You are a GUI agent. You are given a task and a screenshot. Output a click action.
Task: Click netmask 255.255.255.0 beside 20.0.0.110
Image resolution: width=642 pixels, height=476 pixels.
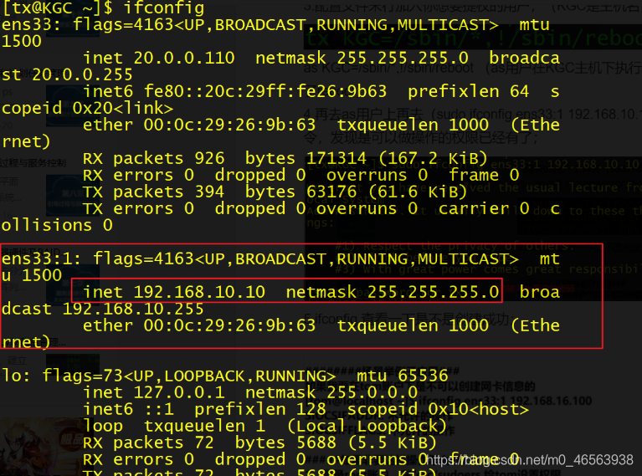click(362, 58)
